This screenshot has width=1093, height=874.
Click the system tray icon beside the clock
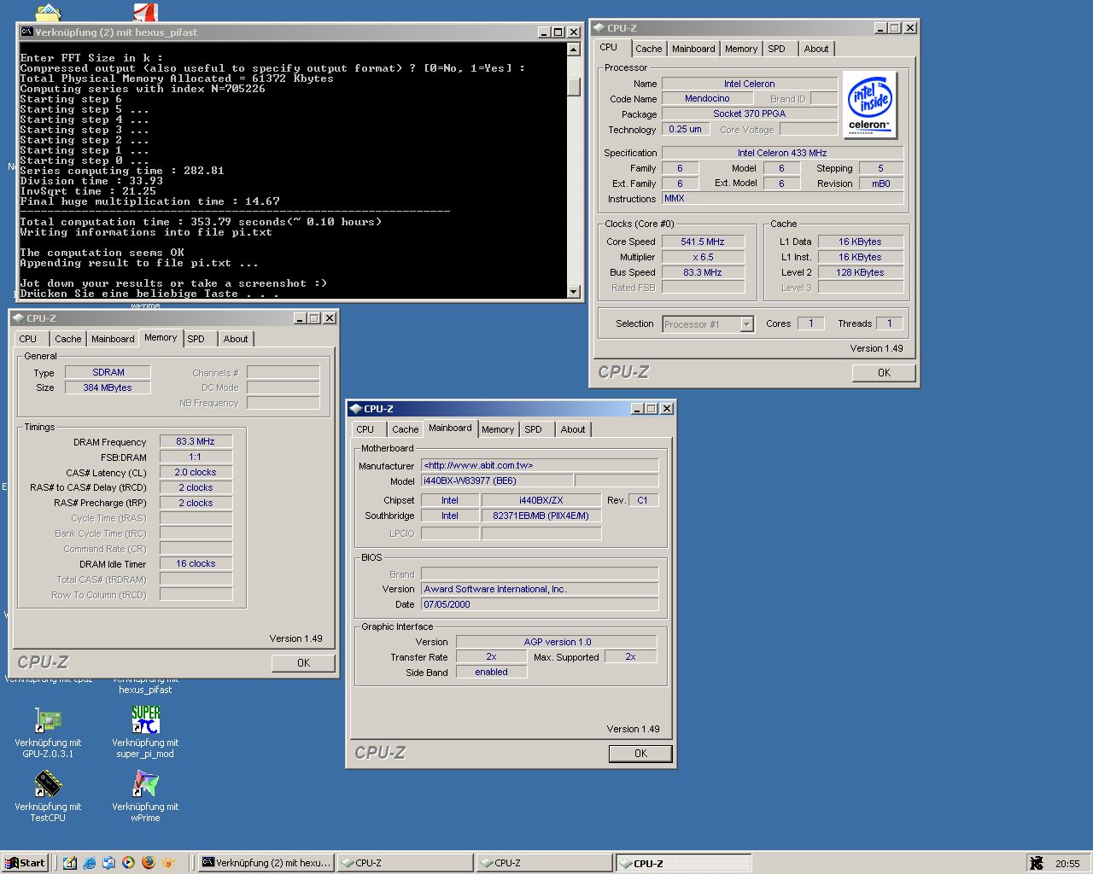coord(1037,863)
